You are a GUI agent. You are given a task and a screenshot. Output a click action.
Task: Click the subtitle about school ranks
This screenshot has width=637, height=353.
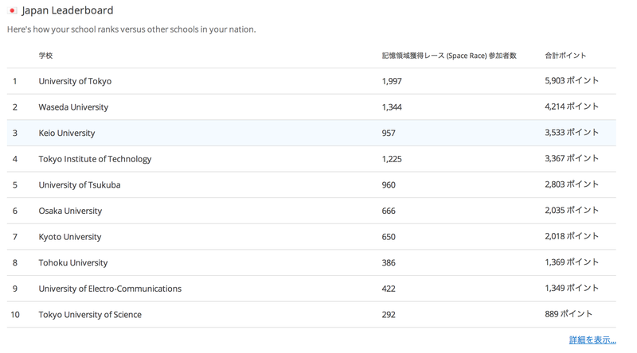pyautogui.click(x=131, y=29)
